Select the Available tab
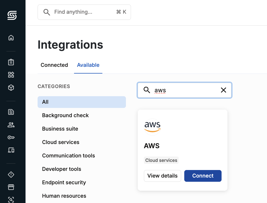Viewport: 267px width, 203px height. 88,65
